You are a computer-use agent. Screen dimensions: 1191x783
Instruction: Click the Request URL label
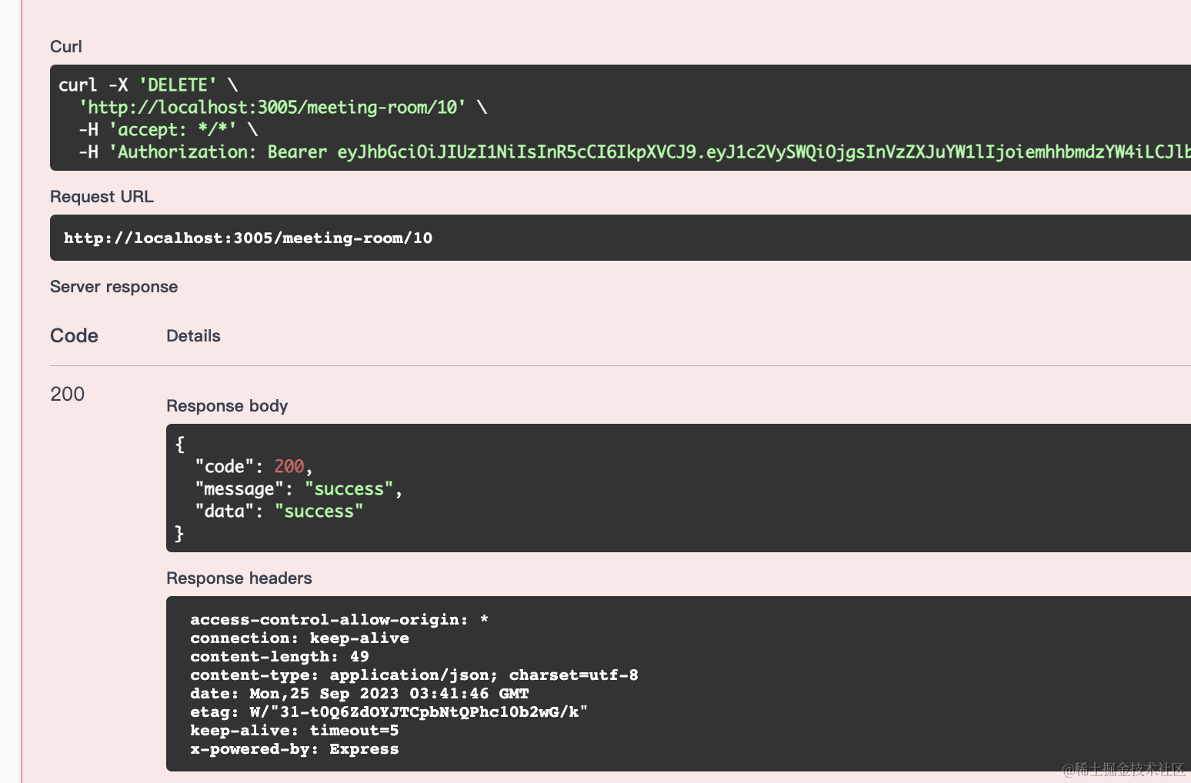pyautogui.click(x=102, y=197)
